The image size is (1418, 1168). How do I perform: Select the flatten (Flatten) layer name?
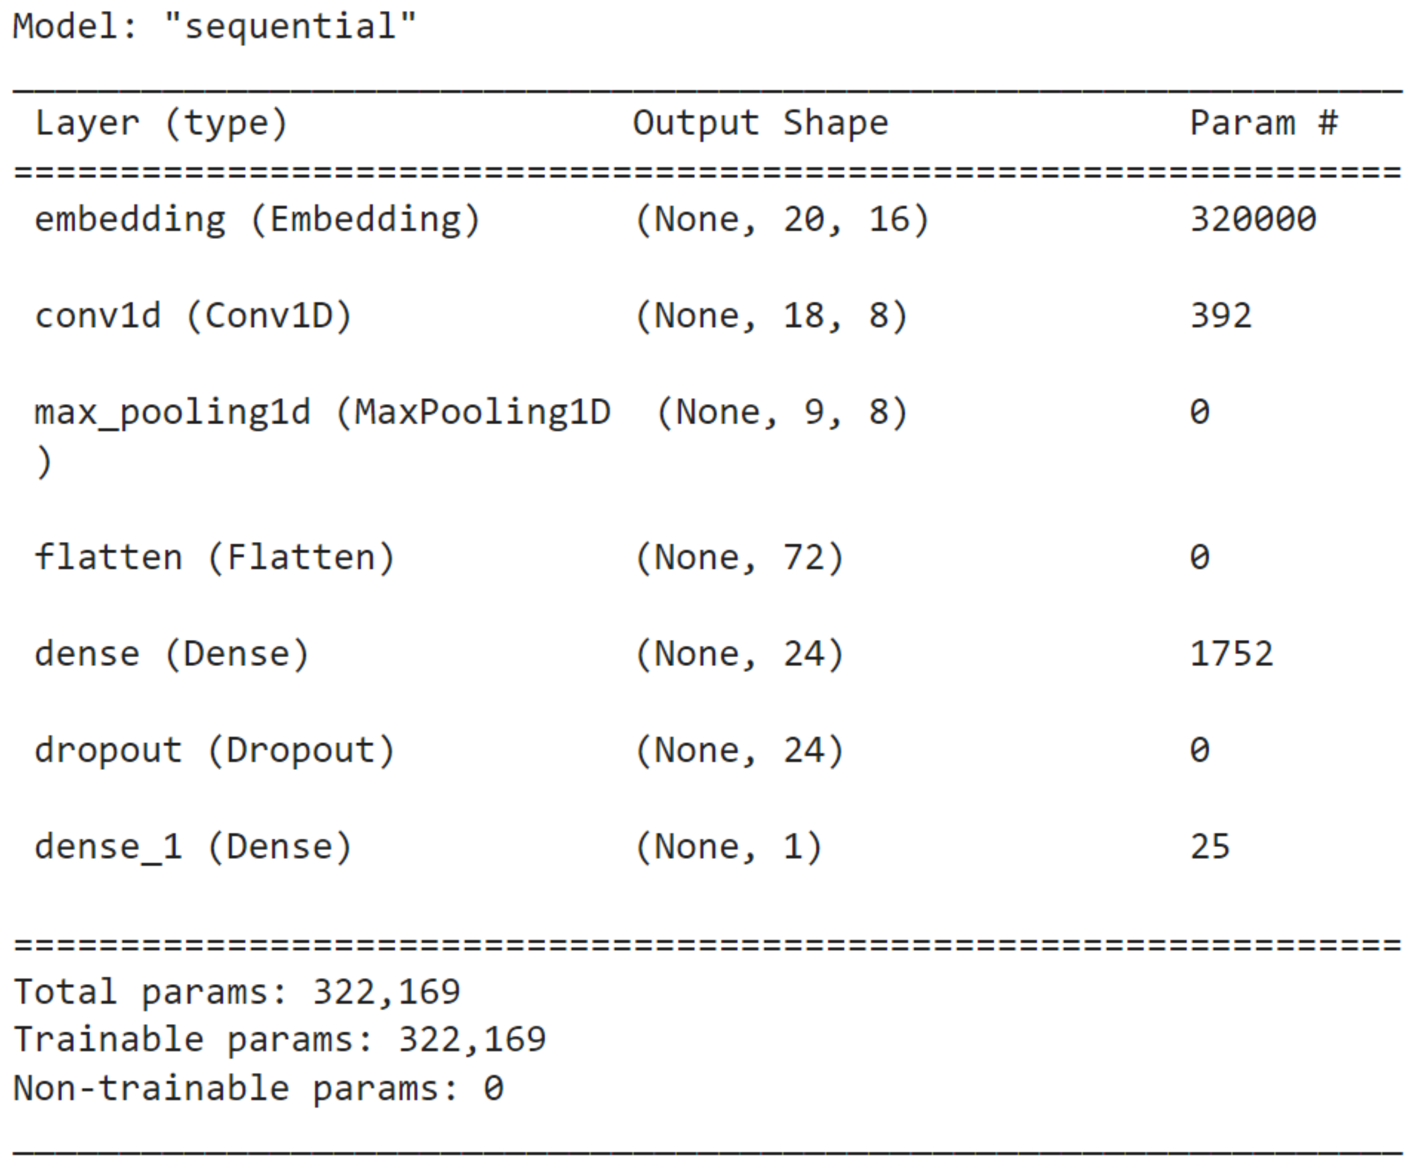214,558
